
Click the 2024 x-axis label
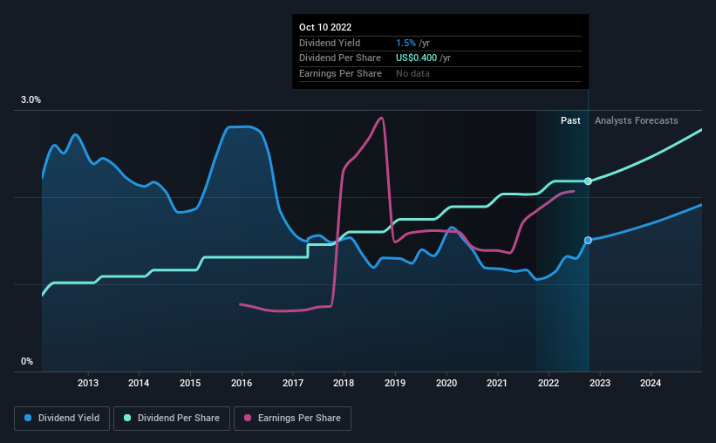click(651, 383)
